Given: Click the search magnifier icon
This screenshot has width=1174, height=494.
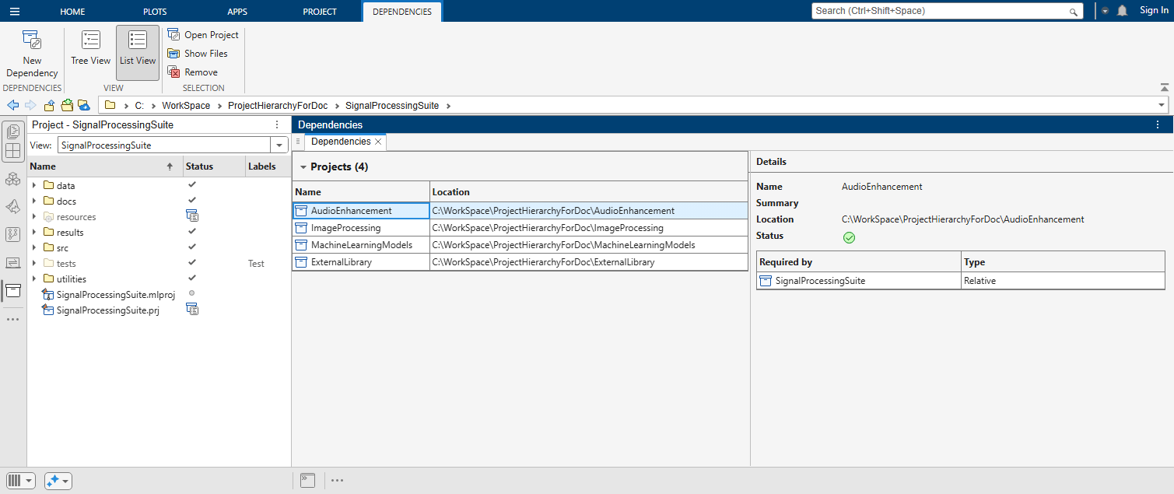Looking at the screenshot, I should tap(1074, 12).
